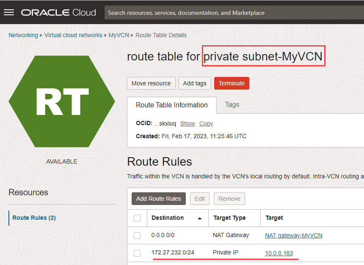Open the NAT gateway-MyVCN link
This screenshot has width=364, height=265.
pyautogui.click(x=293, y=235)
